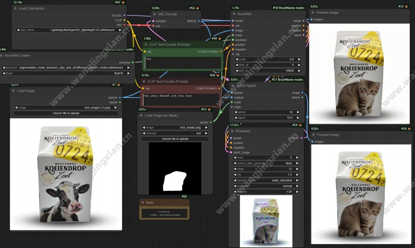
Task: Click the cfg 1.5 value field
Action: tap(266, 175)
